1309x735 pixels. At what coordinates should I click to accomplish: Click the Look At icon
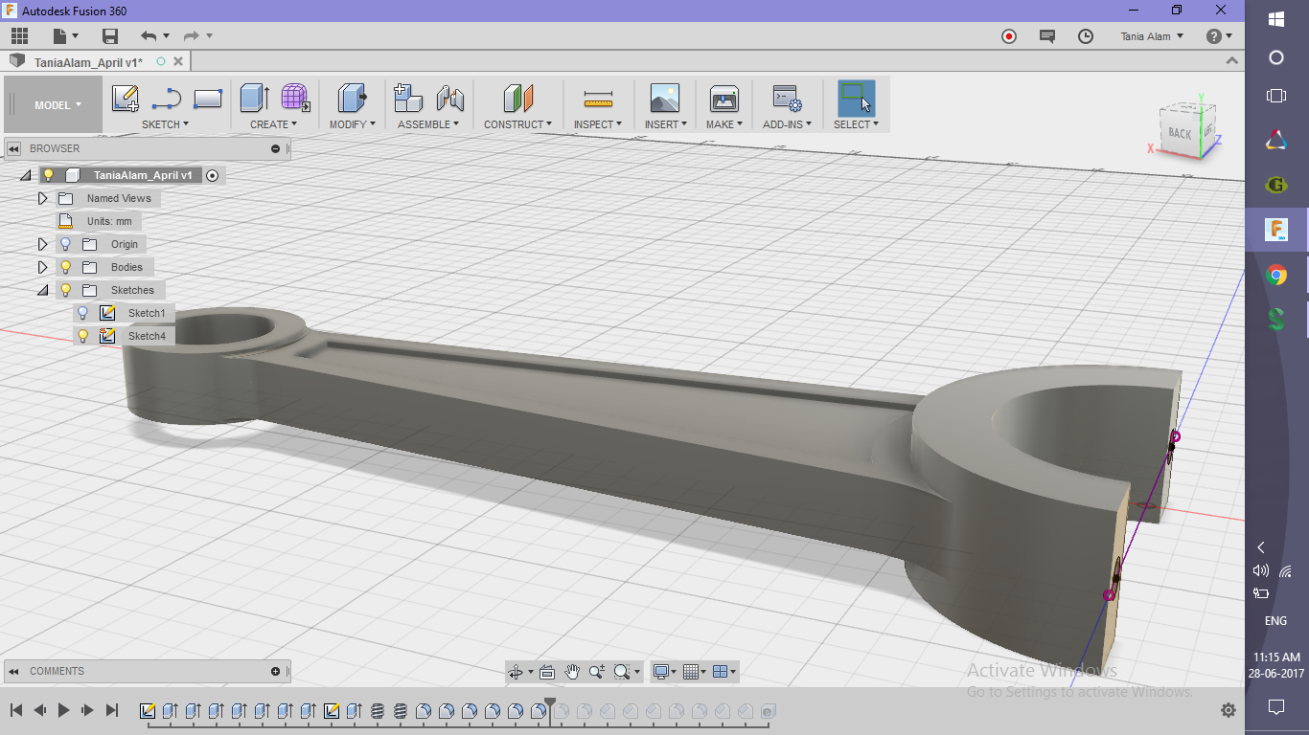(x=547, y=672)
